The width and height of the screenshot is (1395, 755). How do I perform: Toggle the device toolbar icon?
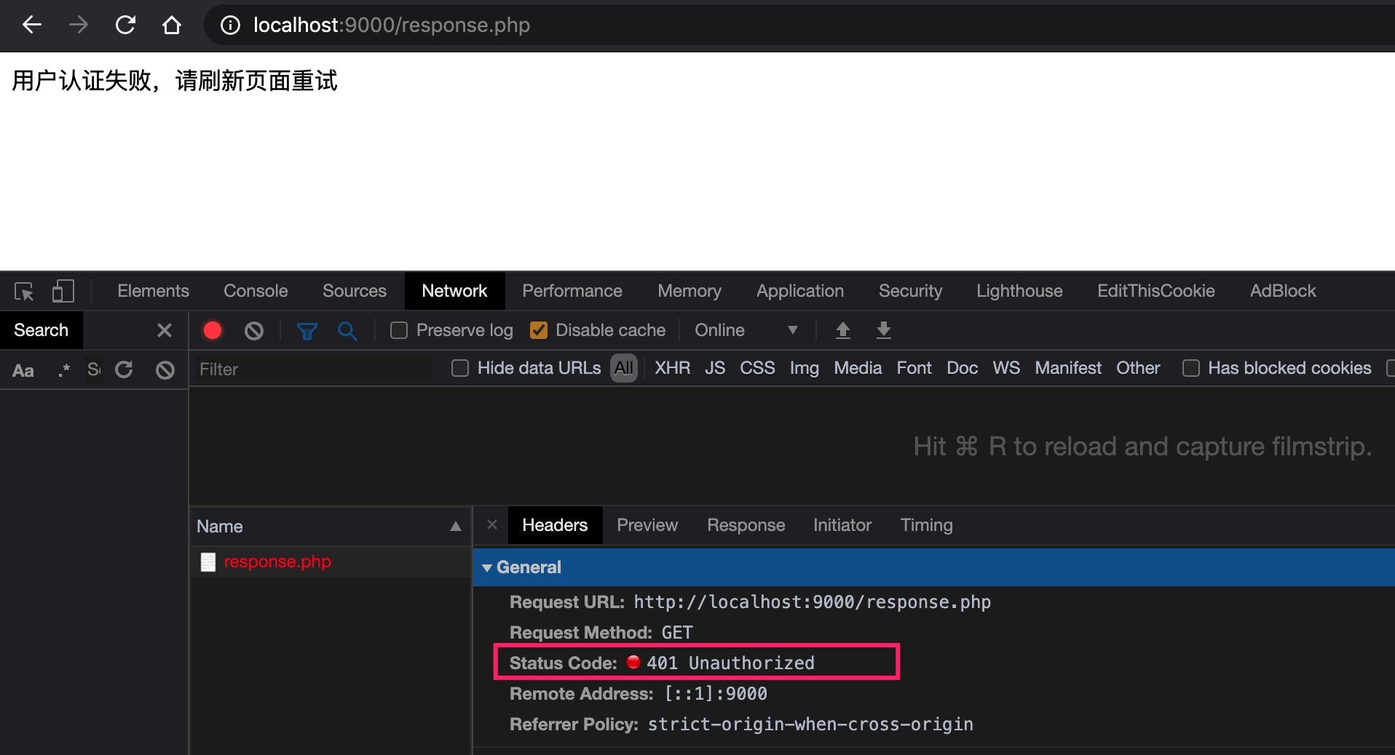pos(63,292)
